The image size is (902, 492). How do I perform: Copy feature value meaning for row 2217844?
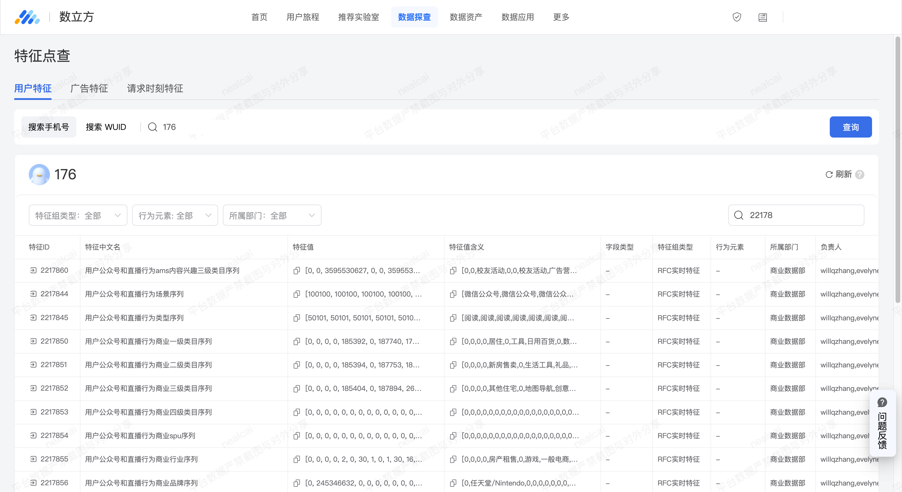click(x=453, y=294)
